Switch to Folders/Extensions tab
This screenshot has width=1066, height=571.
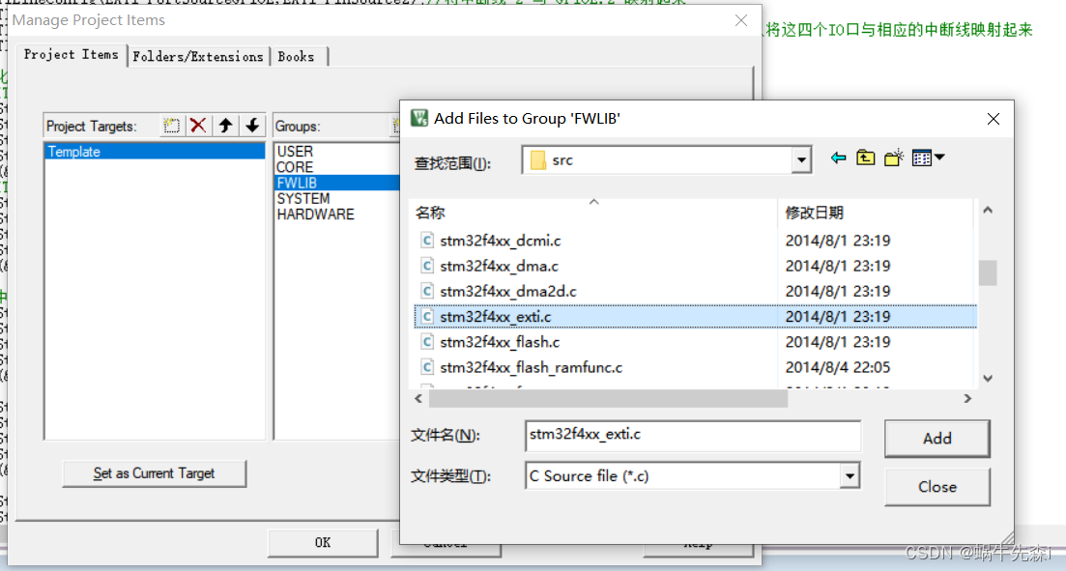[198, 56]
